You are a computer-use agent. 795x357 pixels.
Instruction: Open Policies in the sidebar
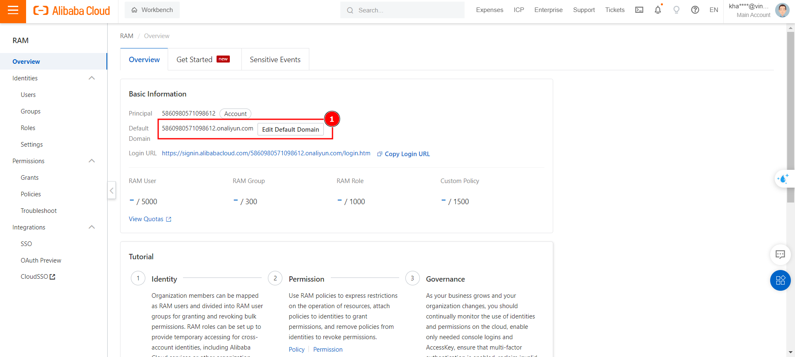31,194
